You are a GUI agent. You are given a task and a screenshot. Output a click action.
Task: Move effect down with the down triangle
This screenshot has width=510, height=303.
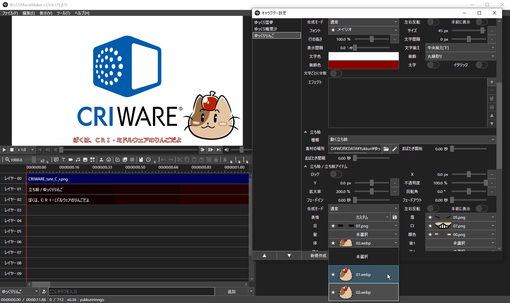click(492, 124)
